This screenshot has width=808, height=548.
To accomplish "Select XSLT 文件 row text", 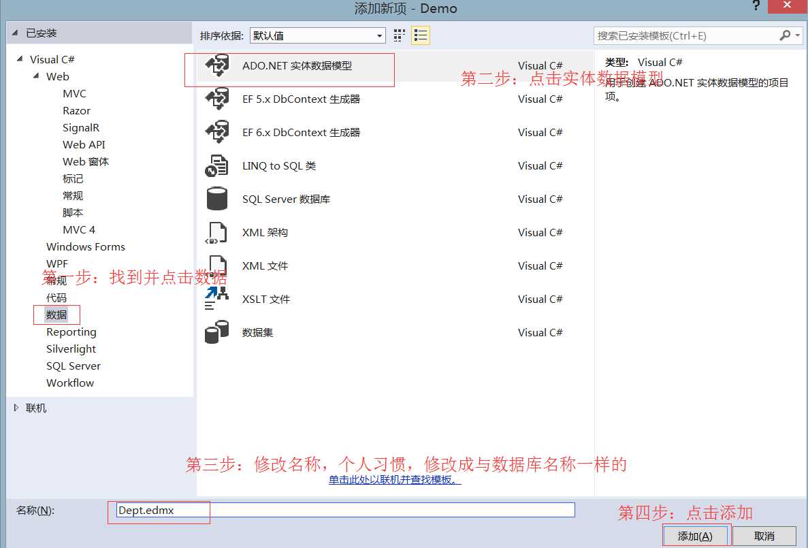I will click(x=266, y=299).
